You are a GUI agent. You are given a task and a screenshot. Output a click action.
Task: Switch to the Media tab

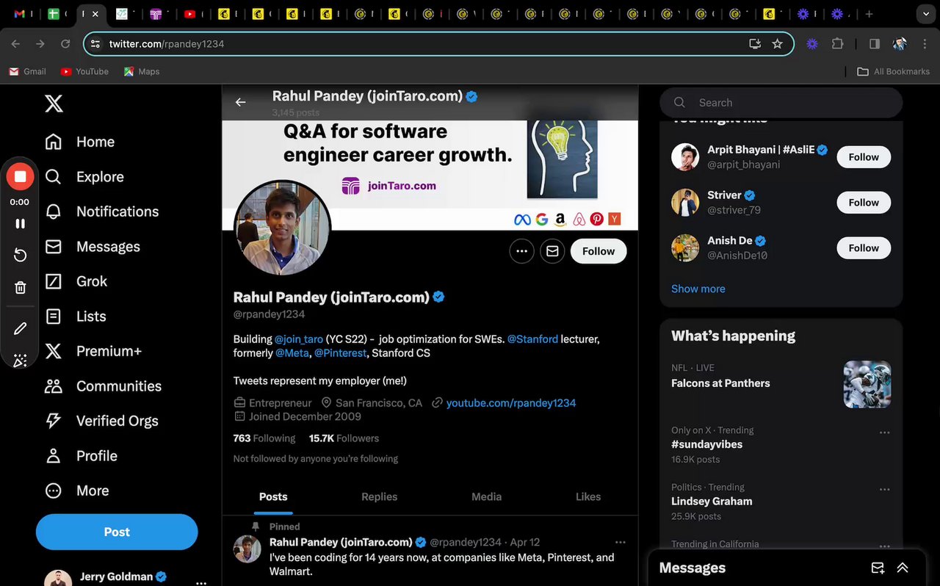pos(486,497)
